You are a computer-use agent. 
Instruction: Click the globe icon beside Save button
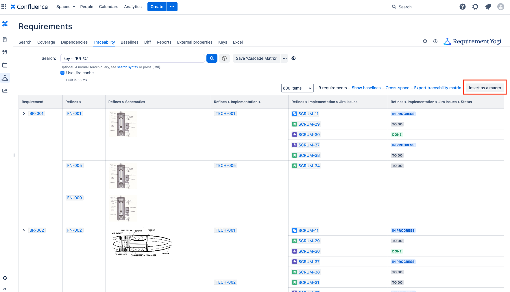[x=293, y=58]
